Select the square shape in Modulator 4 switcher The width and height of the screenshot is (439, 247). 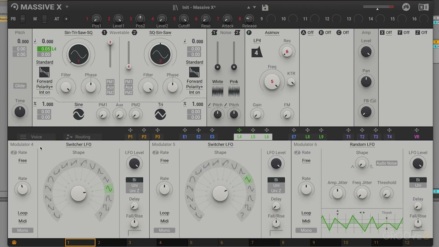pos(106,208)
